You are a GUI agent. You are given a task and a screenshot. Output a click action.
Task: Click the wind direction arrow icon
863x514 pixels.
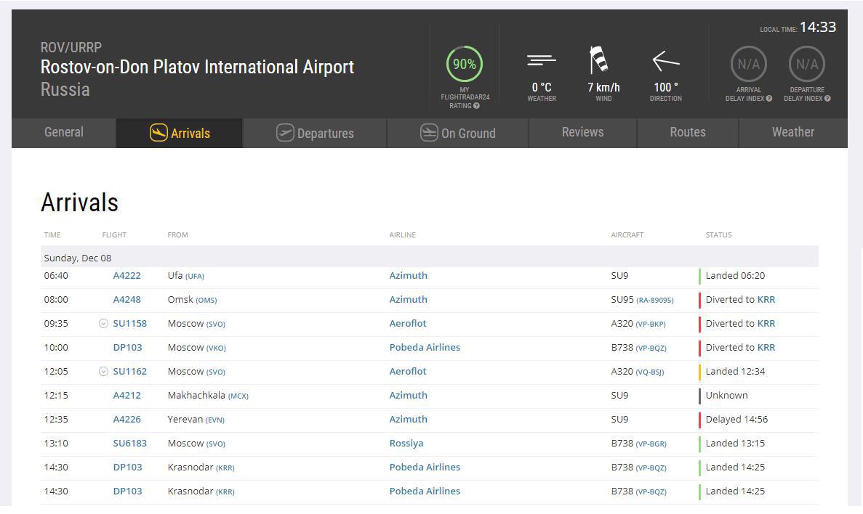(666, 60)
